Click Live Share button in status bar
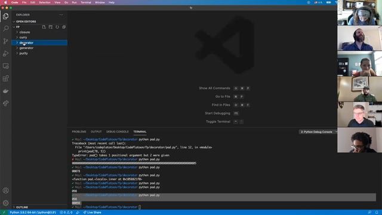 point(92,213)
